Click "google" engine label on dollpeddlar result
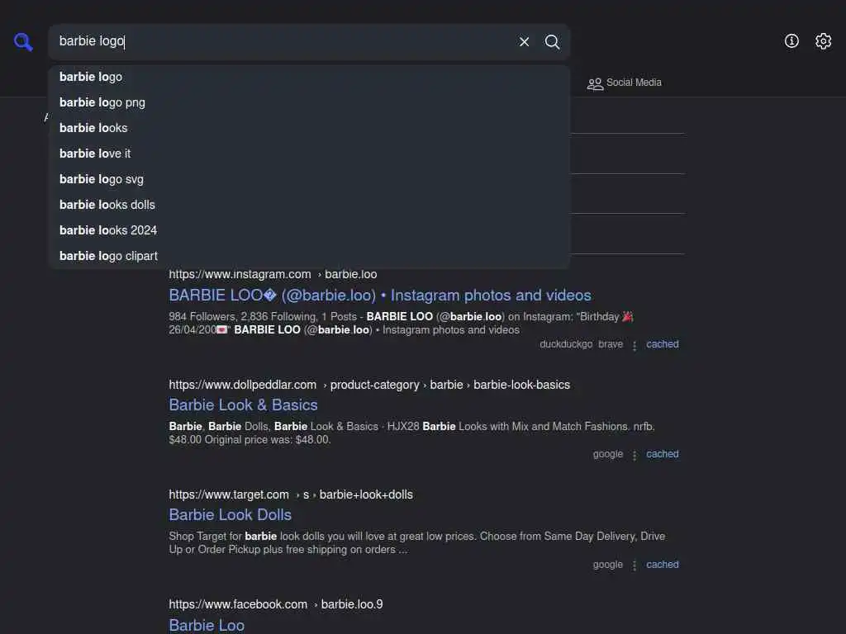Image resolution: width=846 pixels, height=634 pixels. (608, 454)
